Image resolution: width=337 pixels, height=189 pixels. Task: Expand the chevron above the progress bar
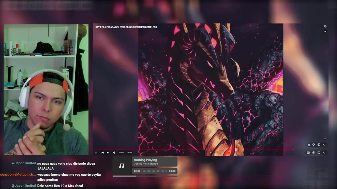point(211,153)
